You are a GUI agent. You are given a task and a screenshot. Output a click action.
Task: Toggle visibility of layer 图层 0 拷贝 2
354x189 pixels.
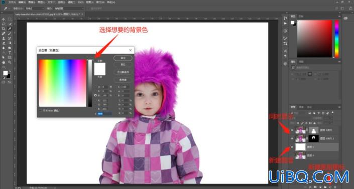pyautogui.click(x=292, y=138)
